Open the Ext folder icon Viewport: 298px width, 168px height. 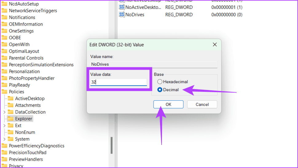(x=10, y=125)
